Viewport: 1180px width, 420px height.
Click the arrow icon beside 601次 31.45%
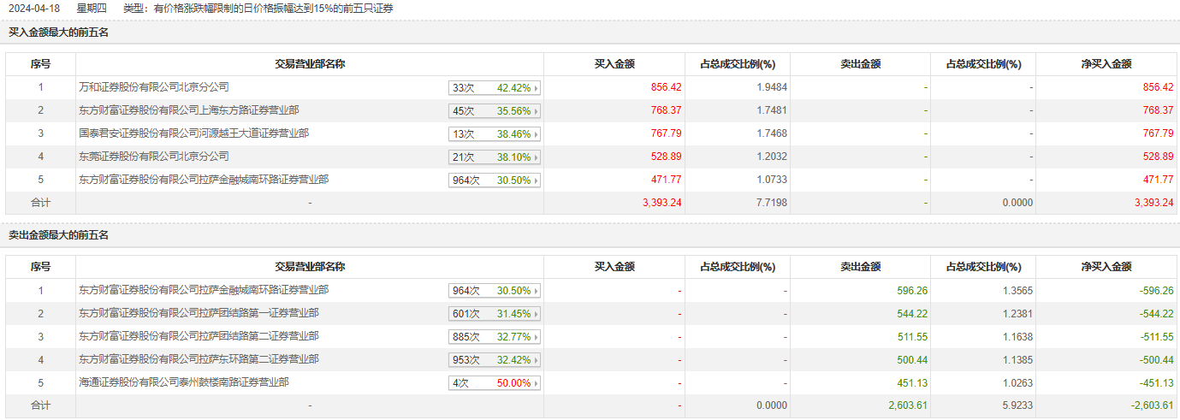point(537,314)
